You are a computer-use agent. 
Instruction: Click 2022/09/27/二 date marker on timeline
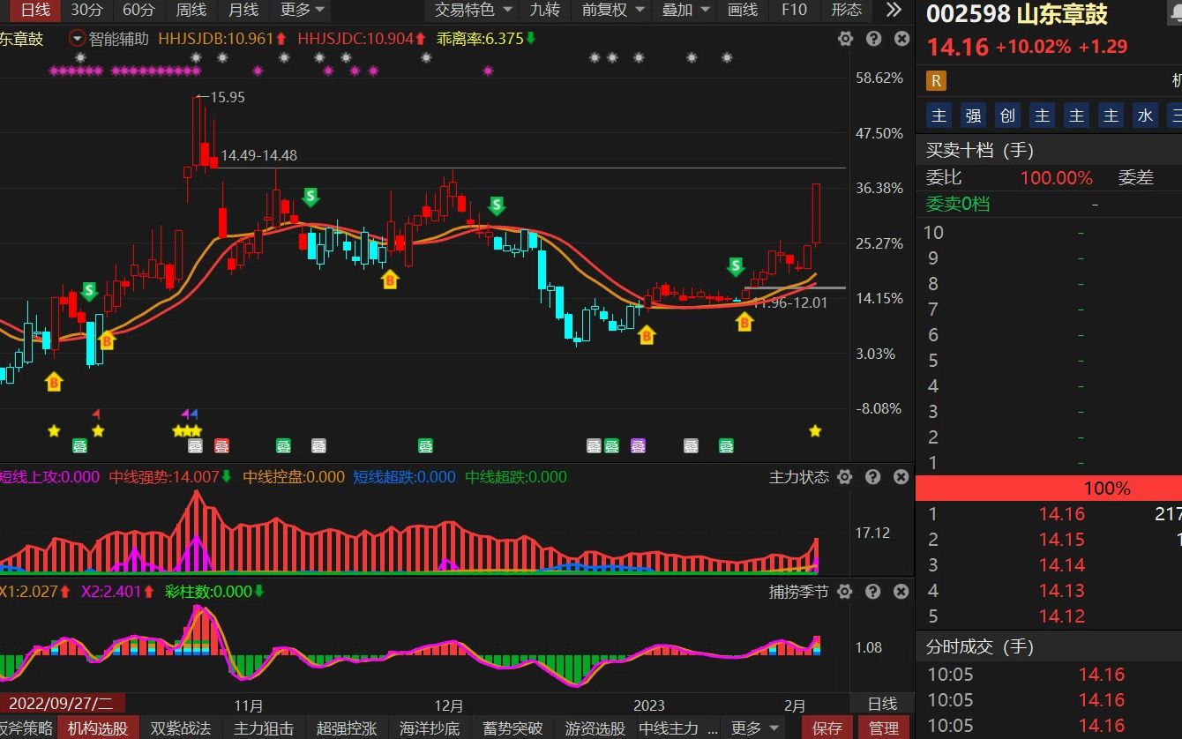(62, 704)
